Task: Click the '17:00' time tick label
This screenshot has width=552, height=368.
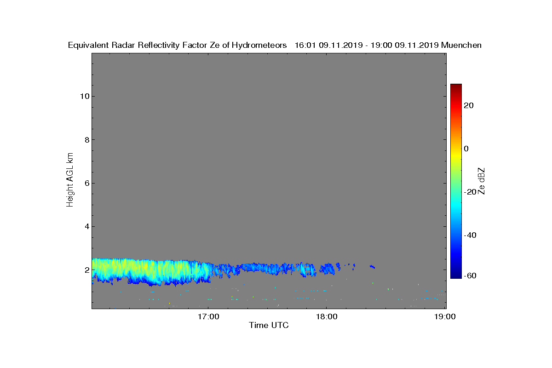Action: [208, 317]
